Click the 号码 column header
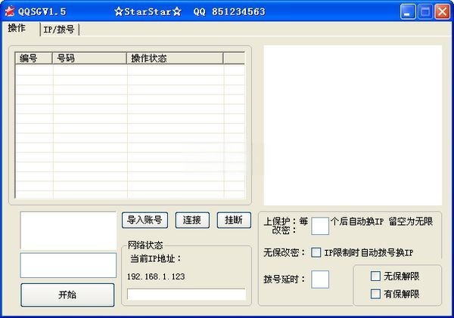Screen dimensions: 454x318 point(89,58)
